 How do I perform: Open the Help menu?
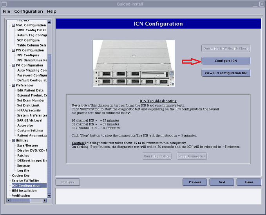click(52, 11)
